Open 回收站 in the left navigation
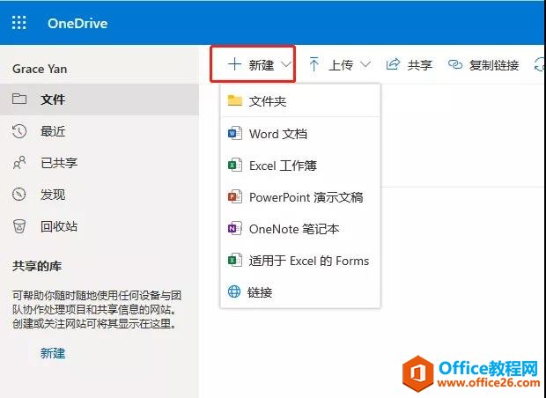This screenshot has width=546, height=398. pyautogui.click(x=100, y=226)
